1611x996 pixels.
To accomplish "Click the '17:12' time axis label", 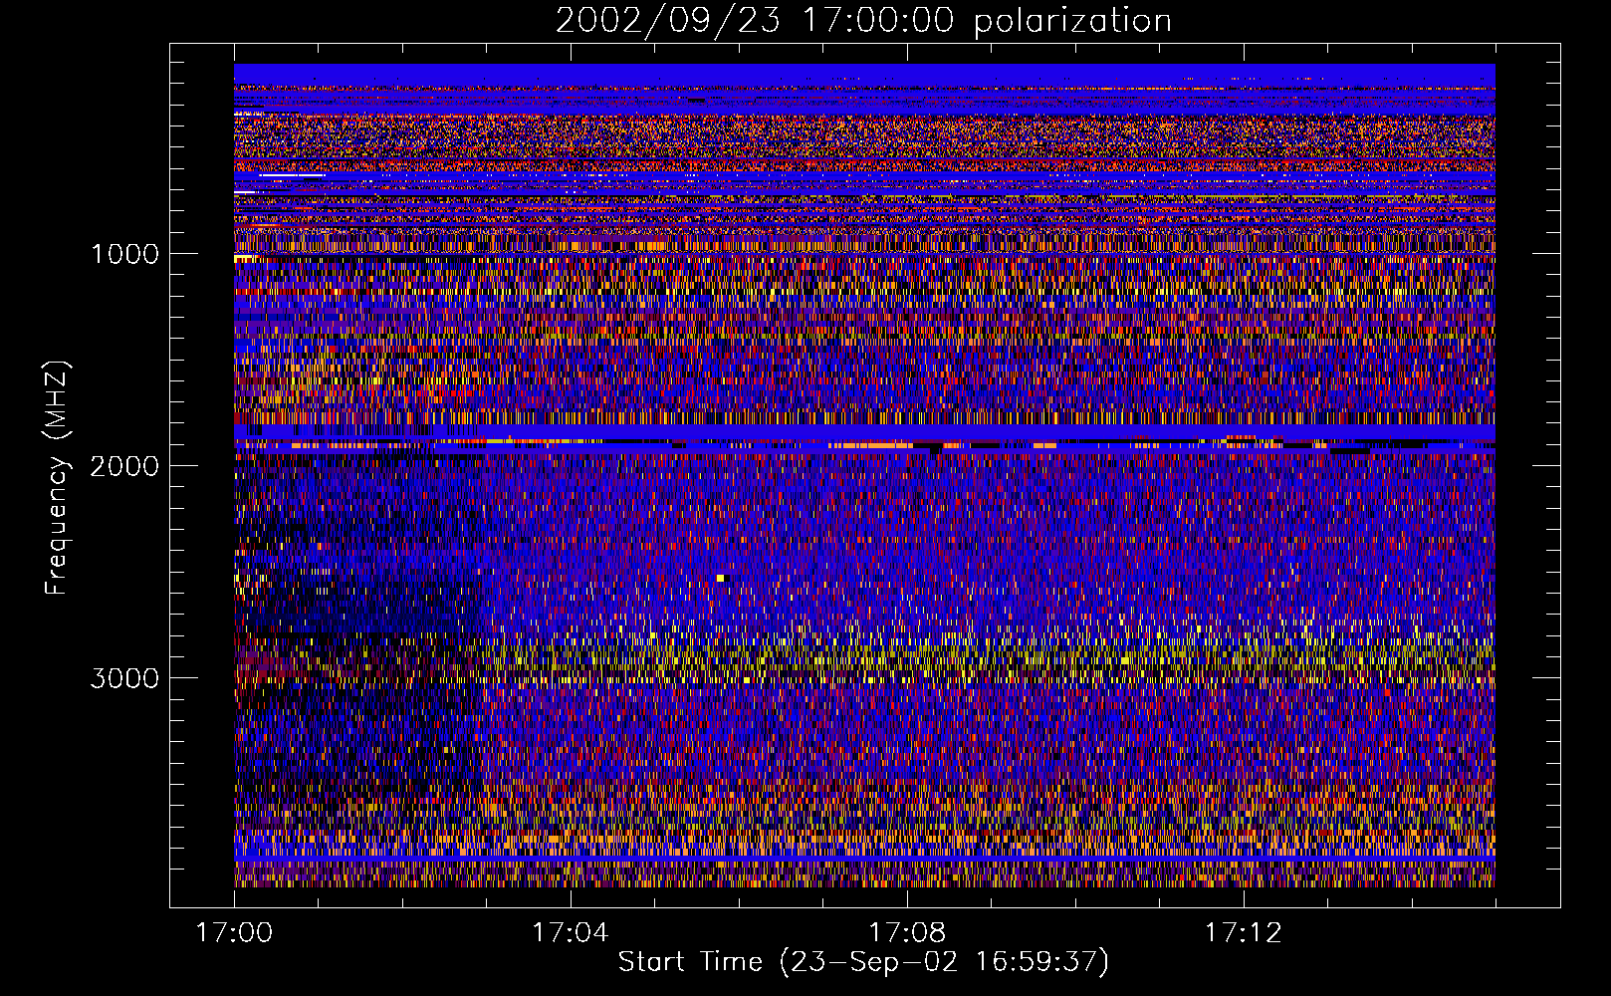I will (x=1243, y=933).
